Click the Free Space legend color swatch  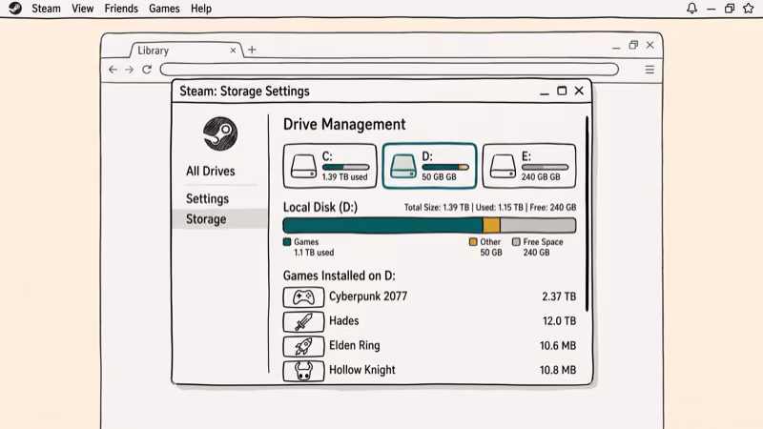(516, 242)
